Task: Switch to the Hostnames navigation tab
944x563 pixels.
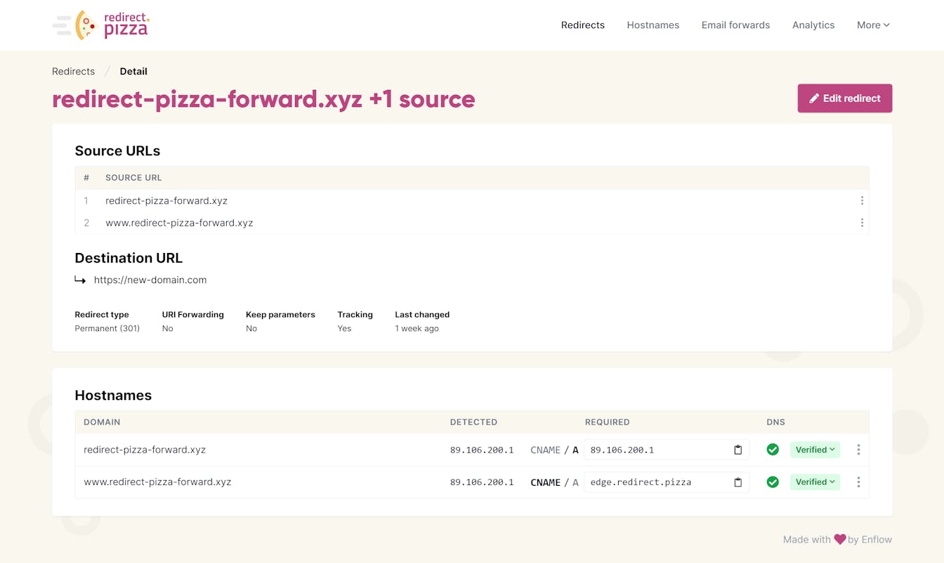Action: (653, 25)
